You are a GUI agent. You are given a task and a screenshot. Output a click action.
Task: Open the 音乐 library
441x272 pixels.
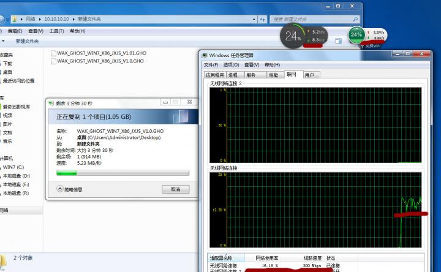(7, 141)
